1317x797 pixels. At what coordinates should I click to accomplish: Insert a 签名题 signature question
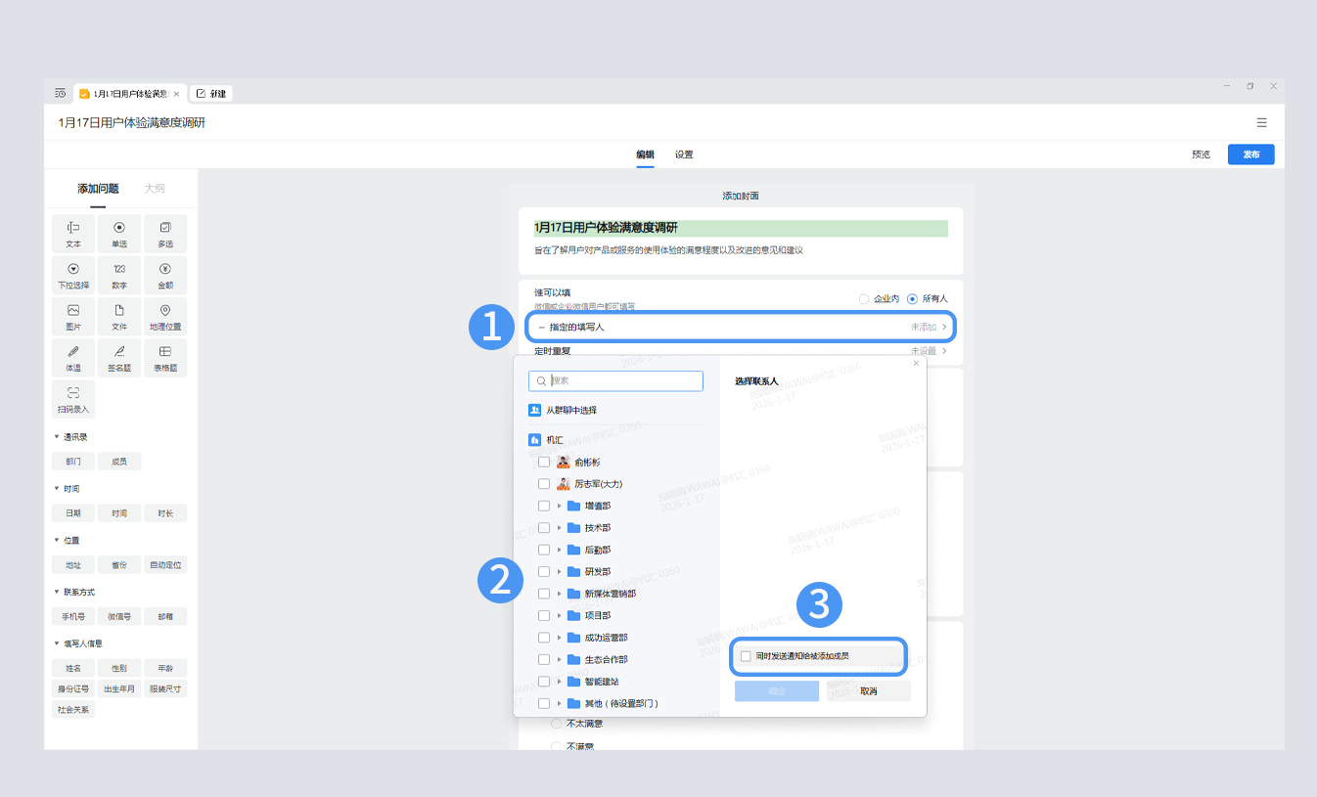coord(118,358)
